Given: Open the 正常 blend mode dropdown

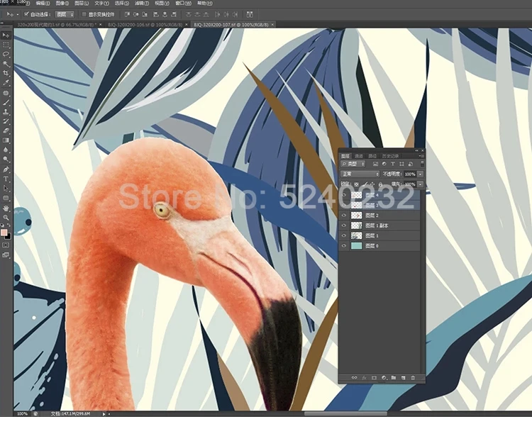Looking at the screenshot, I should (360, 174).
